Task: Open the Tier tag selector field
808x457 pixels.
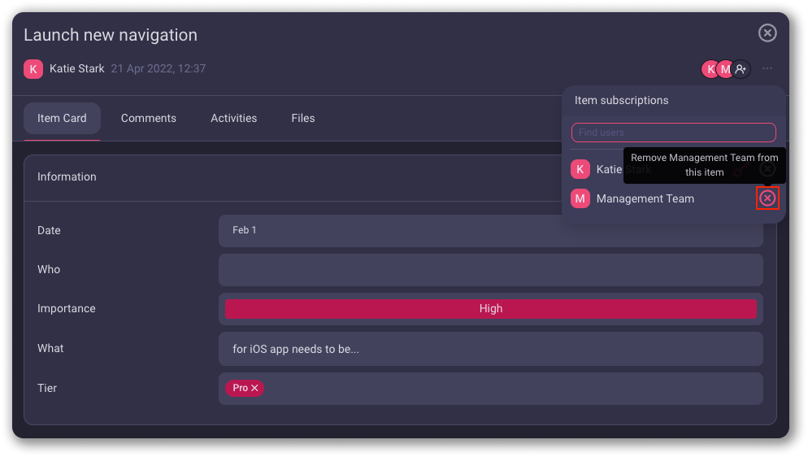Action: (x=512, y=389)
